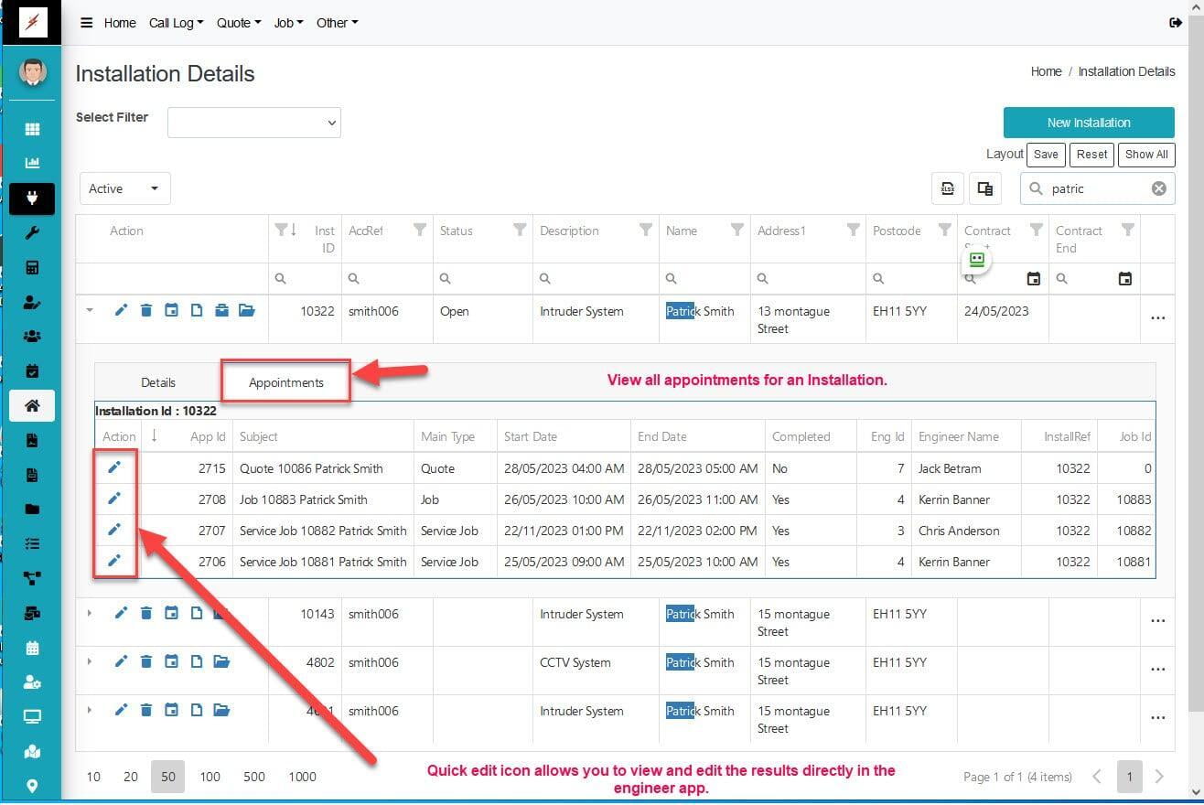Open the Active status dropdown
Image resolution: width=1204 pixels, height=805 pixels.
tap(124, 188)
